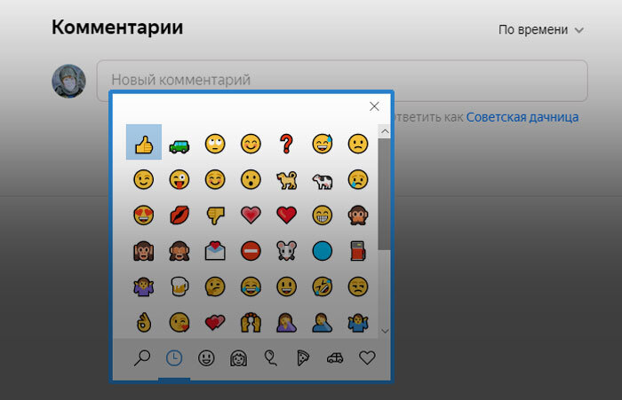Insert the crying face with tear emoji
Image resolution: width=622 pixels, height=400 pixels.
(358, 179)
